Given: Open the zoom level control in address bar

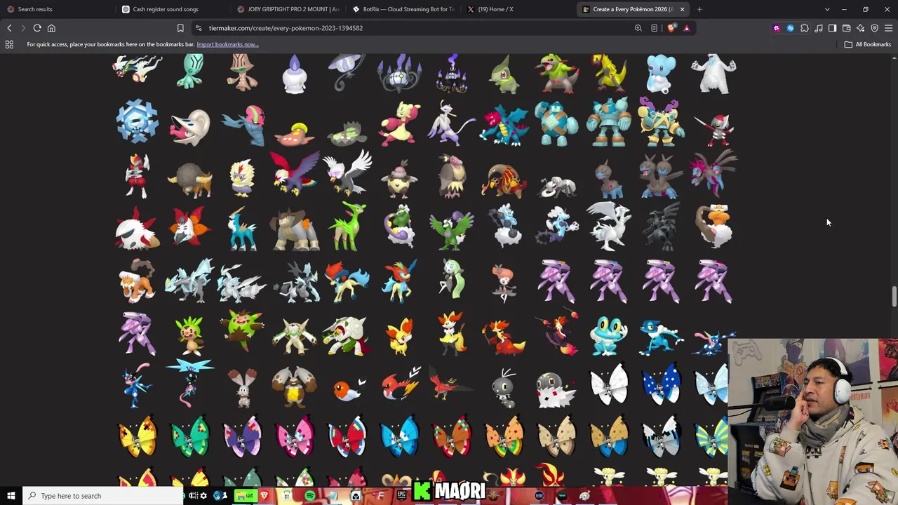Looking at the screenshot, I should tap(638, 28).
